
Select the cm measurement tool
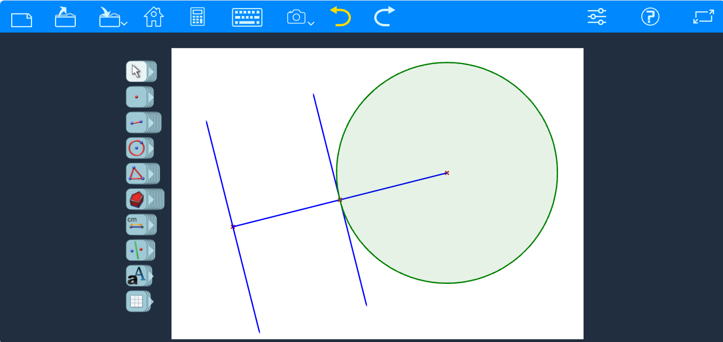[137, 225]
